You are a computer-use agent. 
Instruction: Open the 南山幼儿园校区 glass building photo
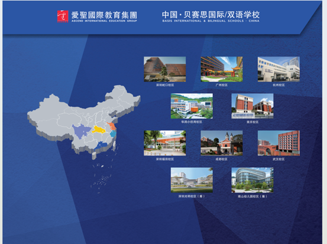click(x=252, y=180)
